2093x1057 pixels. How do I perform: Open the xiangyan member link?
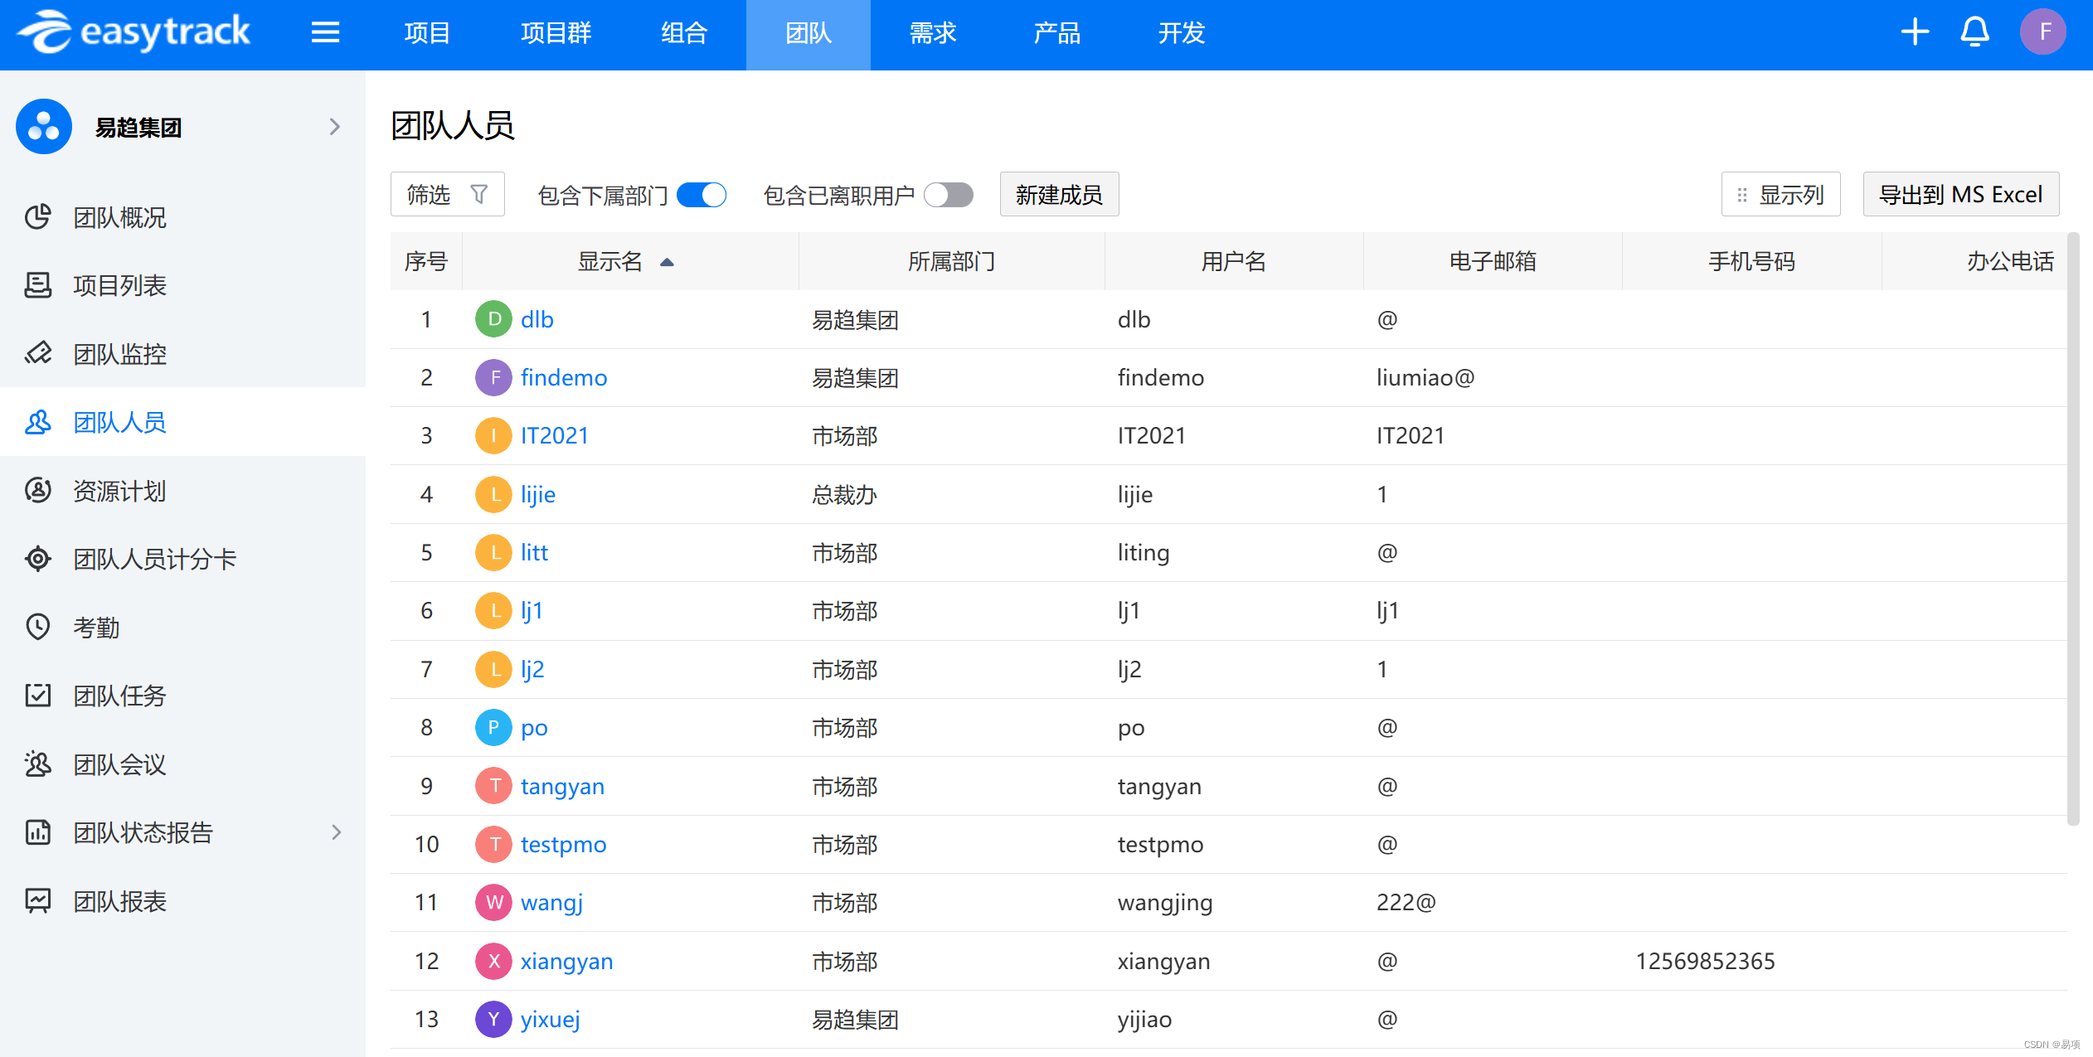[567, 962]
